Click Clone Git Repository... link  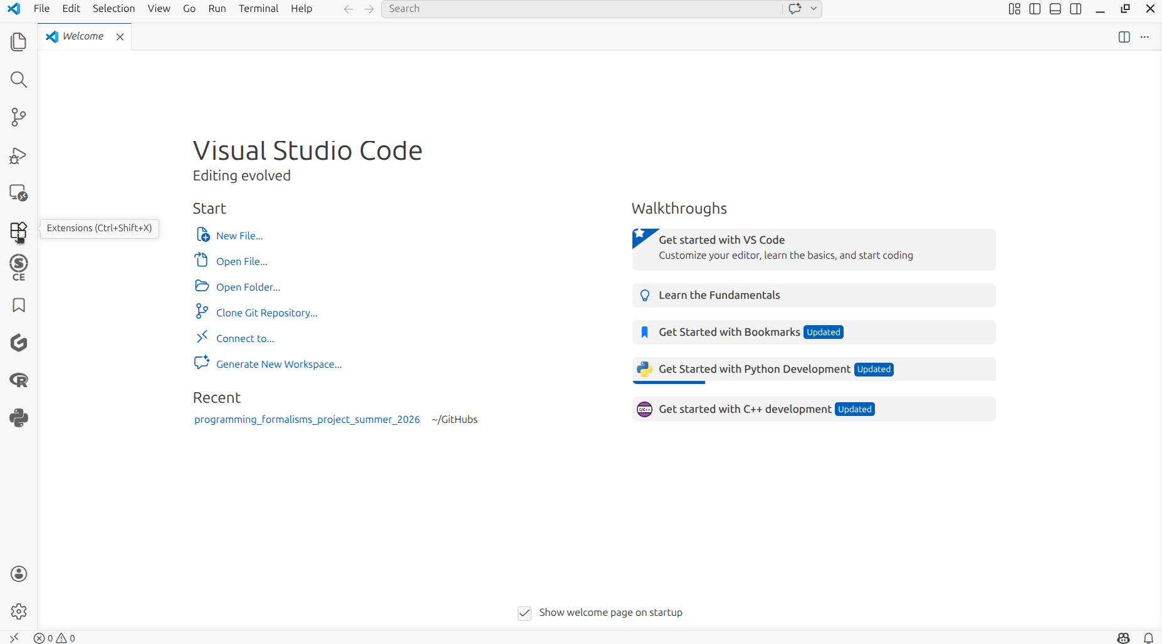tap(267, 313)
